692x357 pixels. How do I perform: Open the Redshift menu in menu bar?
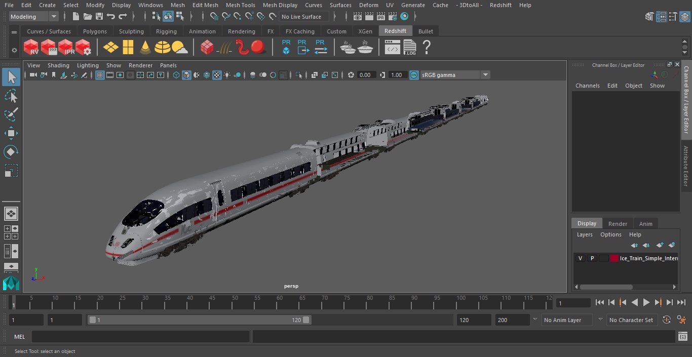click(x=501, y=5)
